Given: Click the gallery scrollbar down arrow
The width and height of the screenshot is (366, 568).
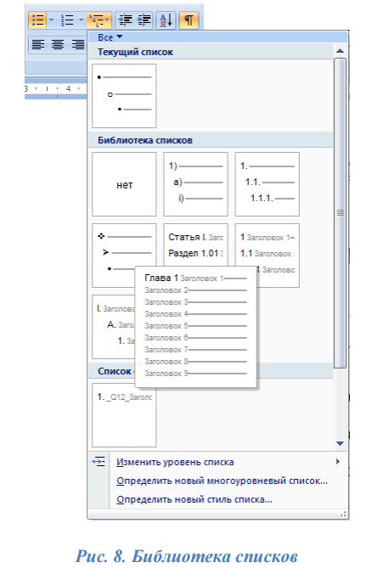Looking at the screenshot, I should (340, 443).
